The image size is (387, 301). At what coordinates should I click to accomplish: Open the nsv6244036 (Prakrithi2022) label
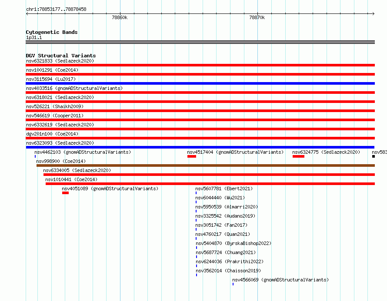(x=230, y=261)
